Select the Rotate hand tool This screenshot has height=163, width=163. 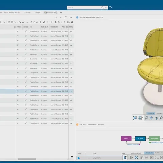tap(156, 118)
